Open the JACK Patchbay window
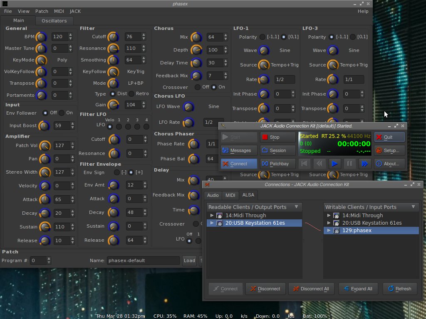 click(x=277, y=164)
